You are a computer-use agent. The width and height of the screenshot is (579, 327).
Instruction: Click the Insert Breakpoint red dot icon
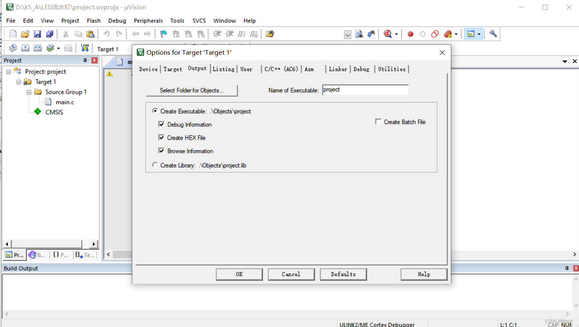410,34
